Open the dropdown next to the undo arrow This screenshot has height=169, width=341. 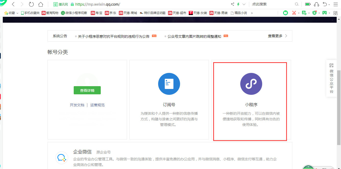tap(329, 4)
